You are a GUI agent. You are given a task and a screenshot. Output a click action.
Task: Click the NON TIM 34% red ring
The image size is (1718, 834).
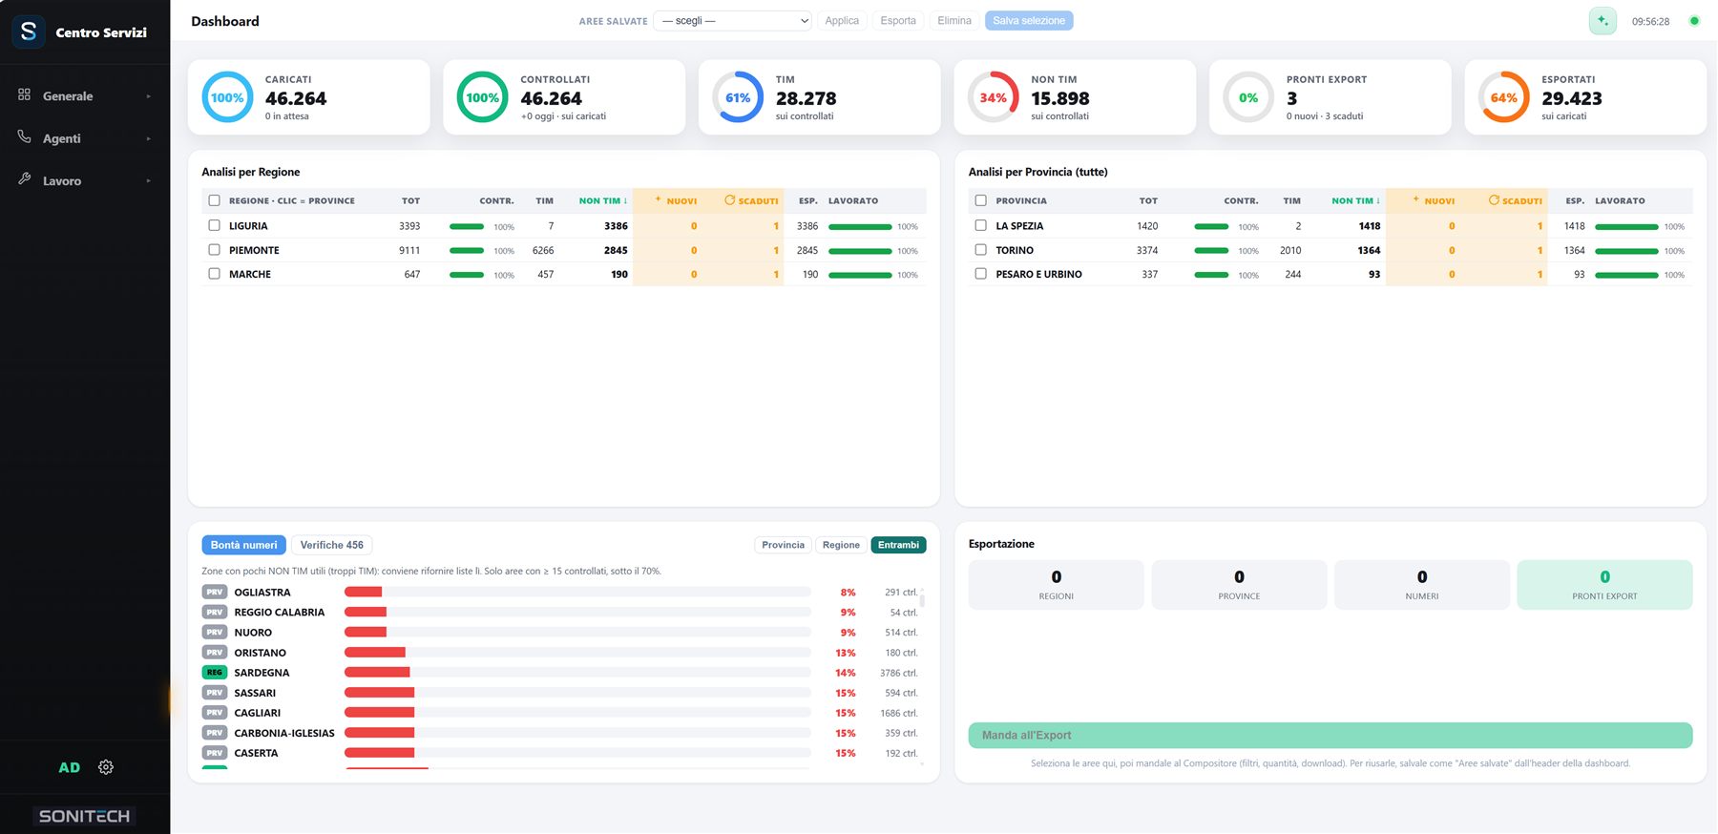coord(993,97)
